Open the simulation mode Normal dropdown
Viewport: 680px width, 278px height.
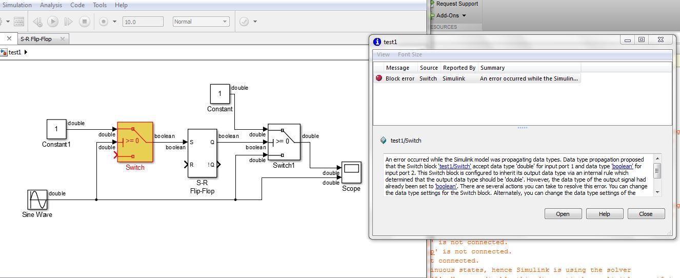pyautogui.click(x=201, y=22)
